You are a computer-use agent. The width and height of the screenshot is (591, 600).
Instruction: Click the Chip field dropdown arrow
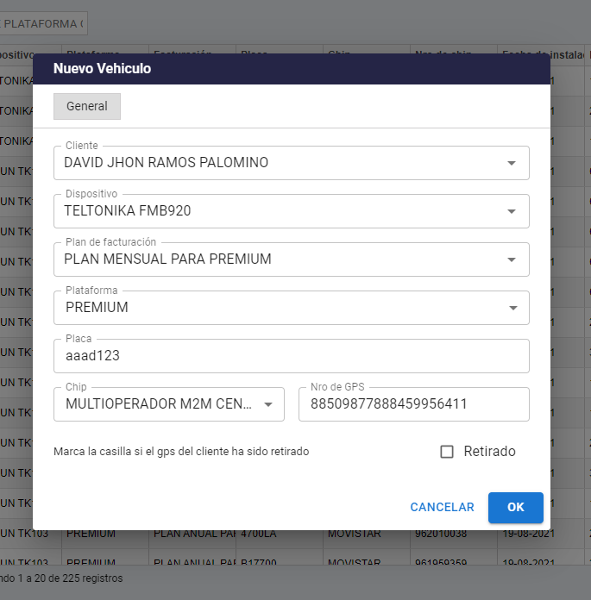267,404
